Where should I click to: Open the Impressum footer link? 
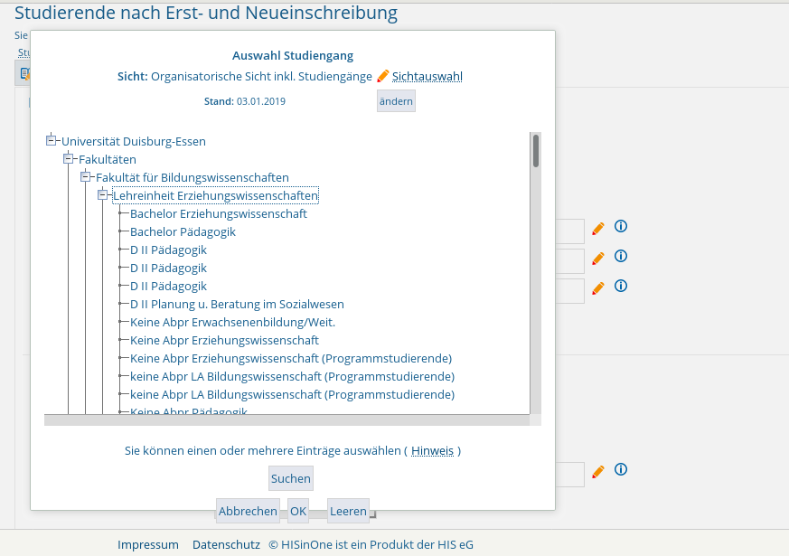148,545
